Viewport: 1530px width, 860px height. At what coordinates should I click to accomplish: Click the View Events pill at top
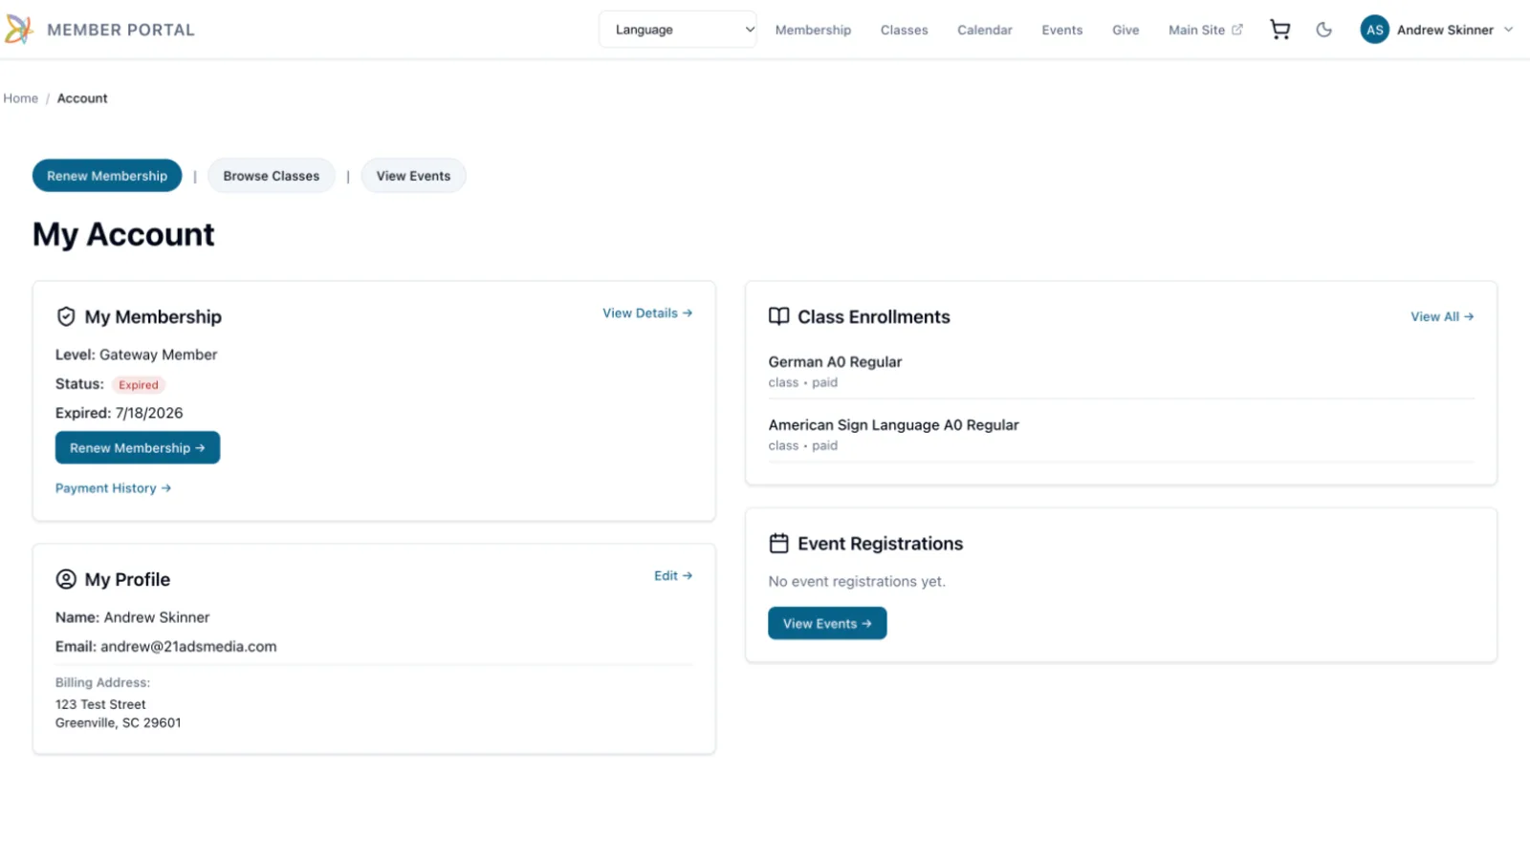pos(413,176)
